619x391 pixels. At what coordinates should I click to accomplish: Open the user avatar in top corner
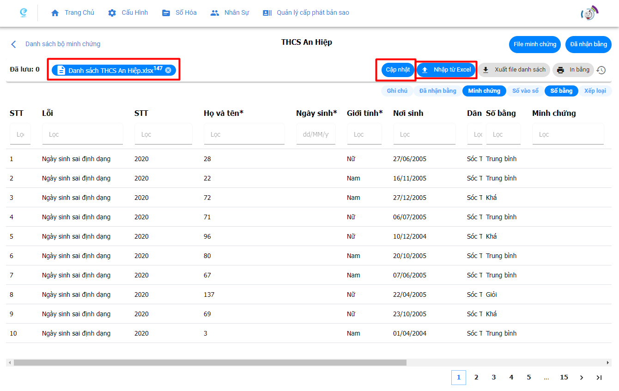click(x=589, y=13)
